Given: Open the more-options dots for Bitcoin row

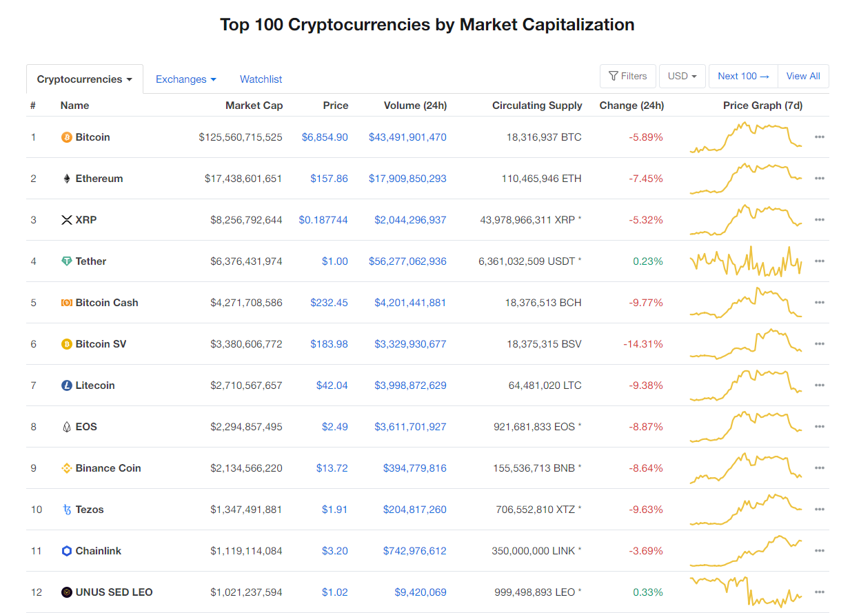Looking at the screenshot, I should pos(820,137).
